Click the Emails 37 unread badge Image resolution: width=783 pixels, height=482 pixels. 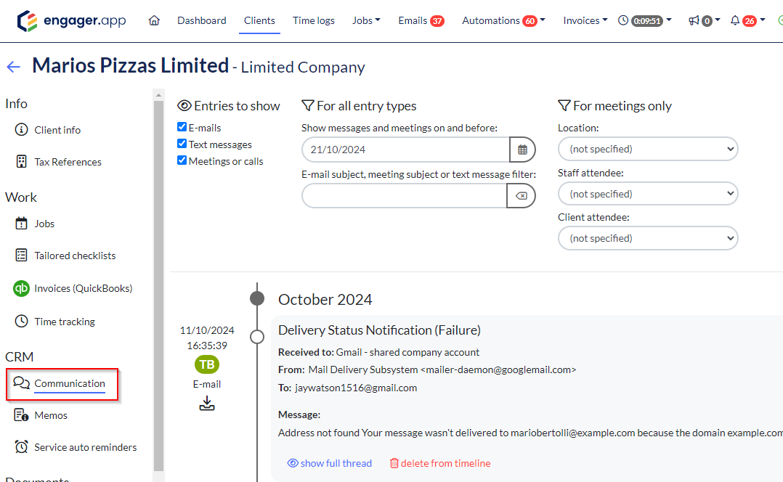click(x=437, y=21)
